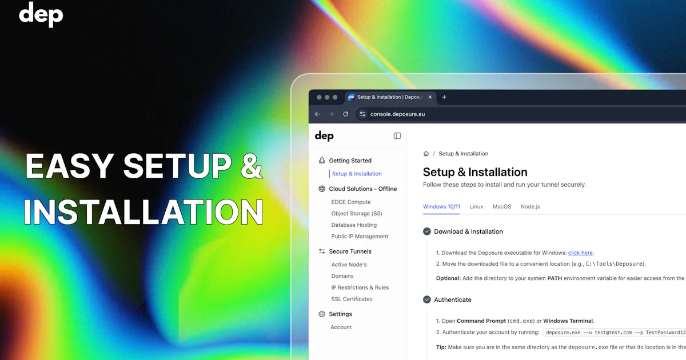Click the 'Optional:' PATH note text

pos(560,278)
